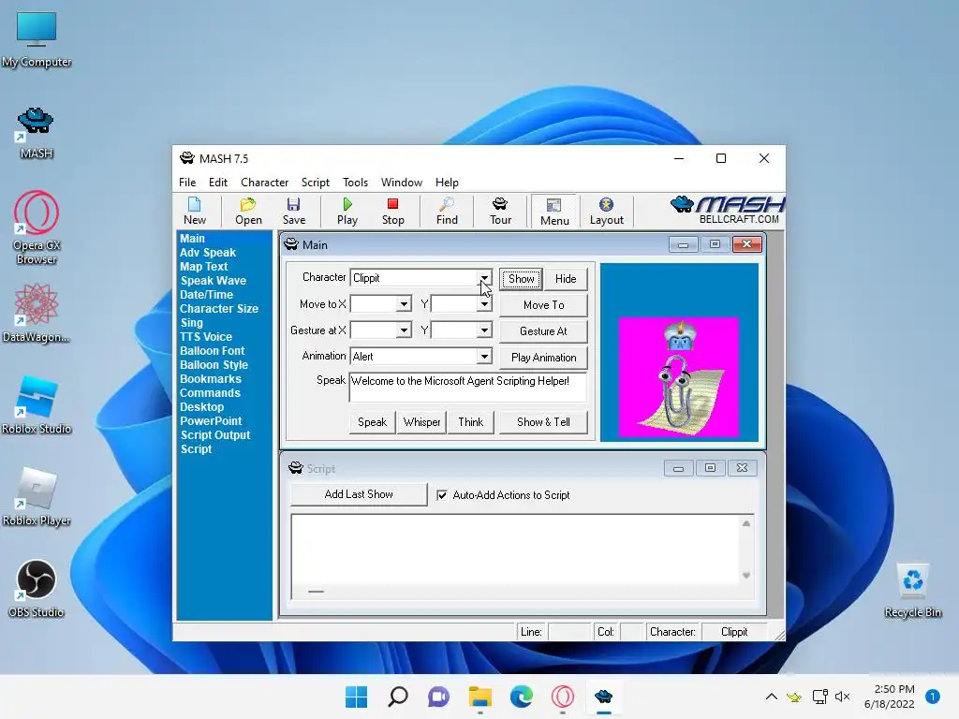Click the Layout toolbar icon
Image resolution: width=959 pixels, height=719 pixels.
606,212
